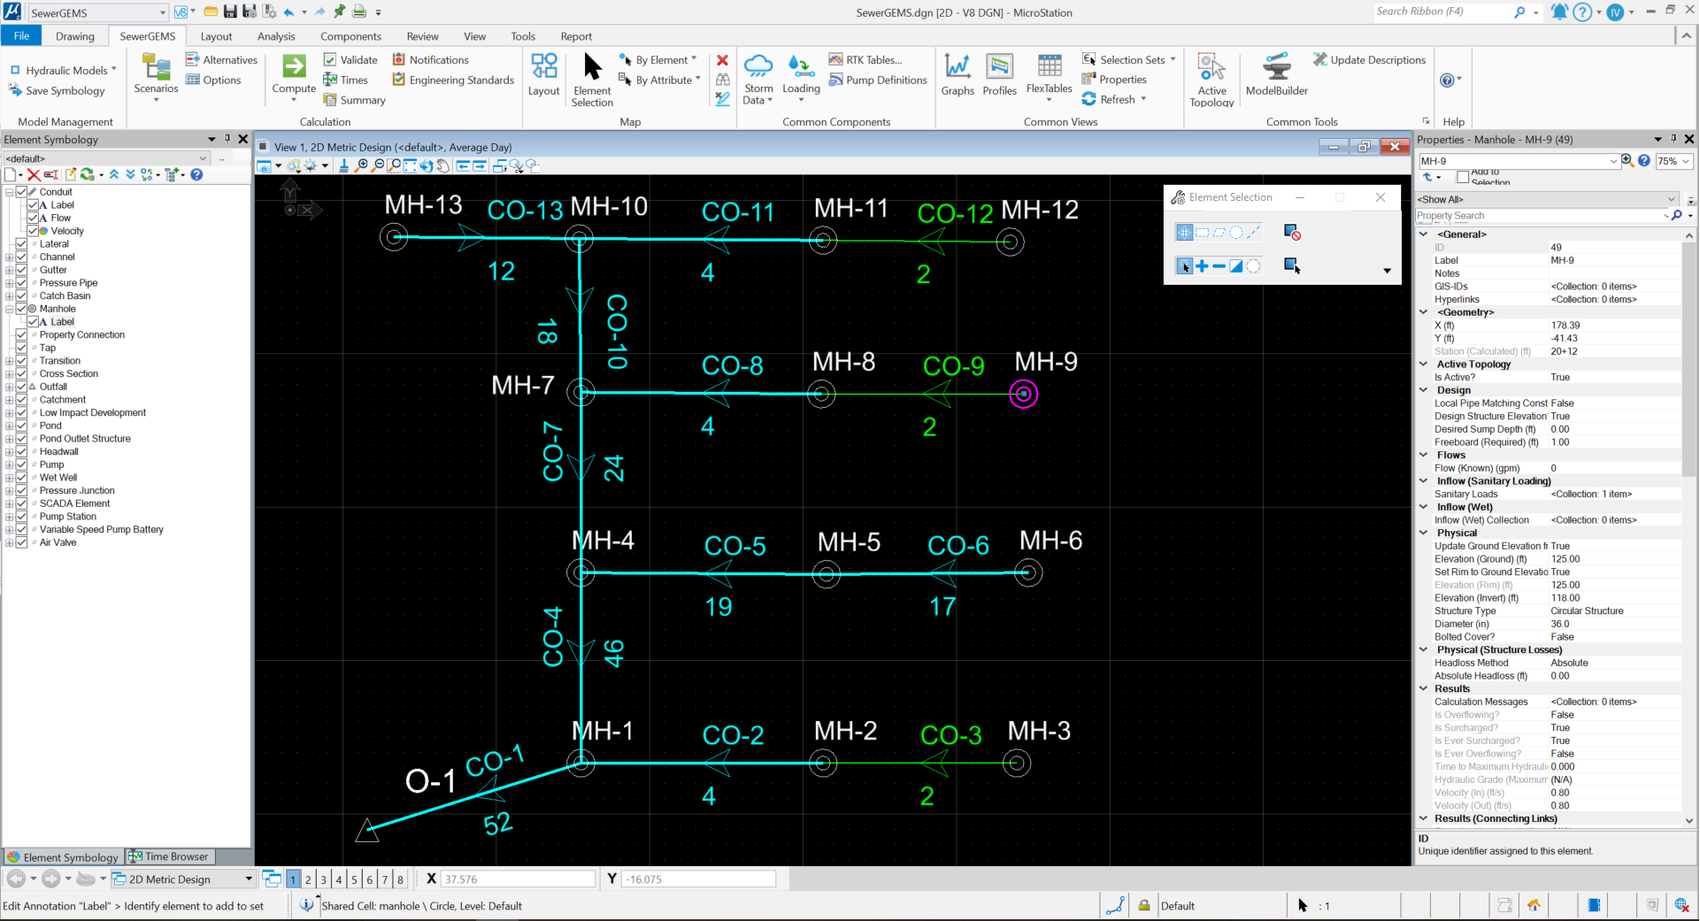Open the Profiles view icon

[999, 66]
